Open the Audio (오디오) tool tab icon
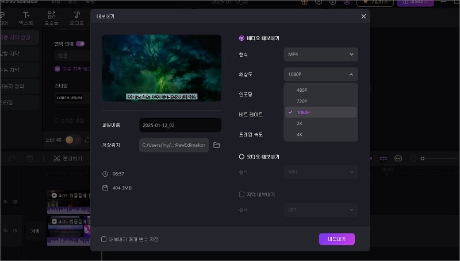460x261 pixels. [77, 18]
